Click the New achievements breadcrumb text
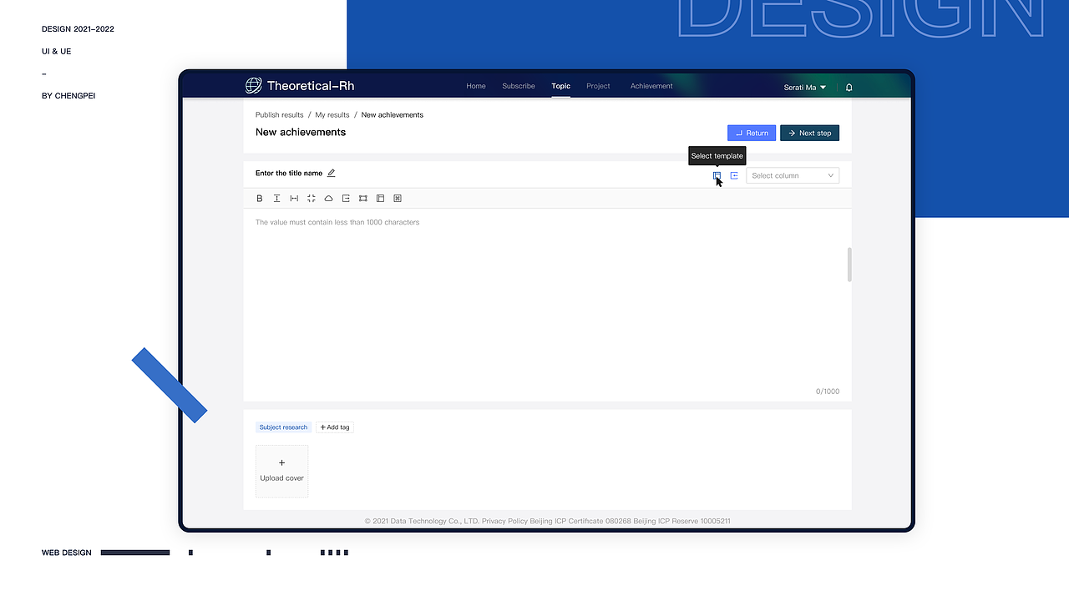This screenshot has height=601, width=1069. (393, 115)
